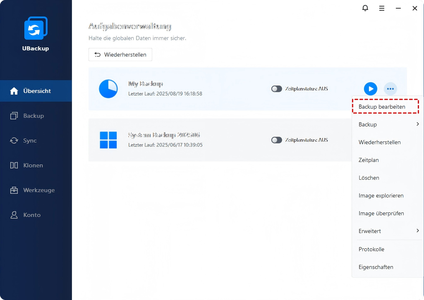The image size is (424, 300).
Task: Open the hamburger main menu
Action: click(x=382, y=8)
